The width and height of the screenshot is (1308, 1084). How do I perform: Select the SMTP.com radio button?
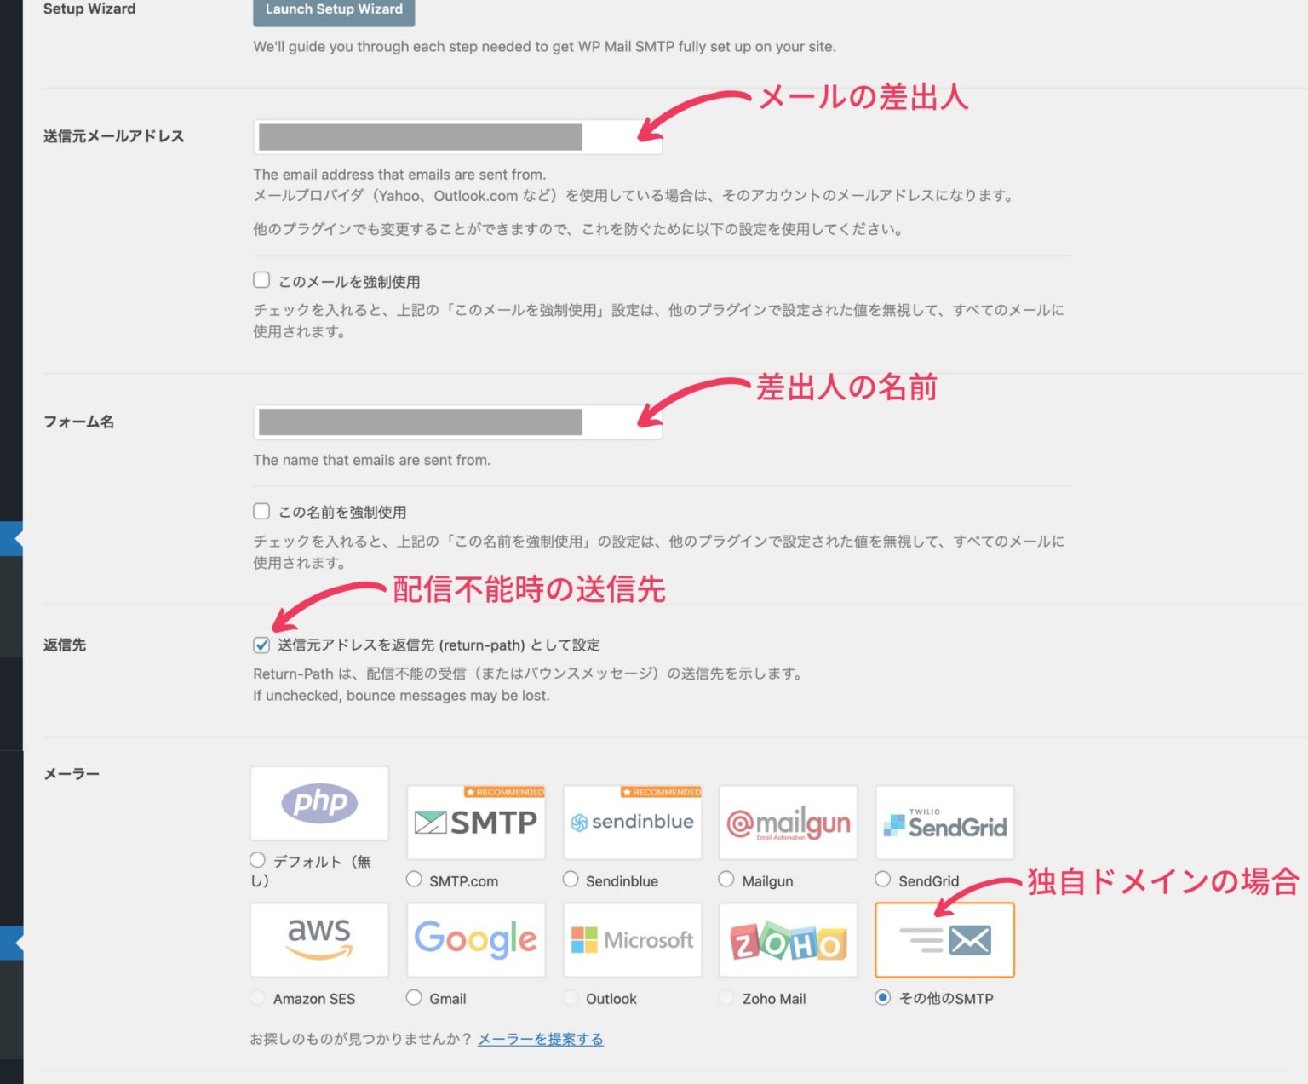click(x=414, y=879)
